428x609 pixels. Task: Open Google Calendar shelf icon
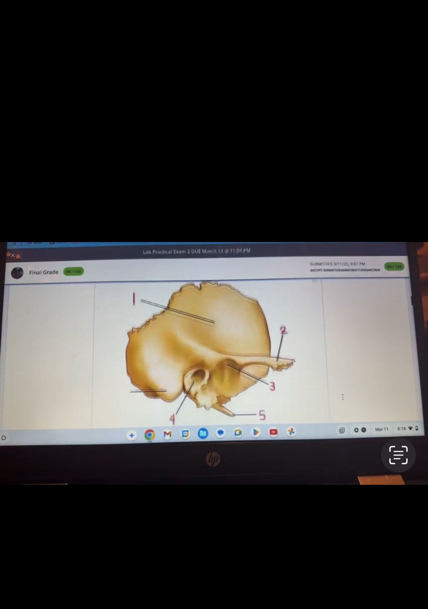click(185, 434)
